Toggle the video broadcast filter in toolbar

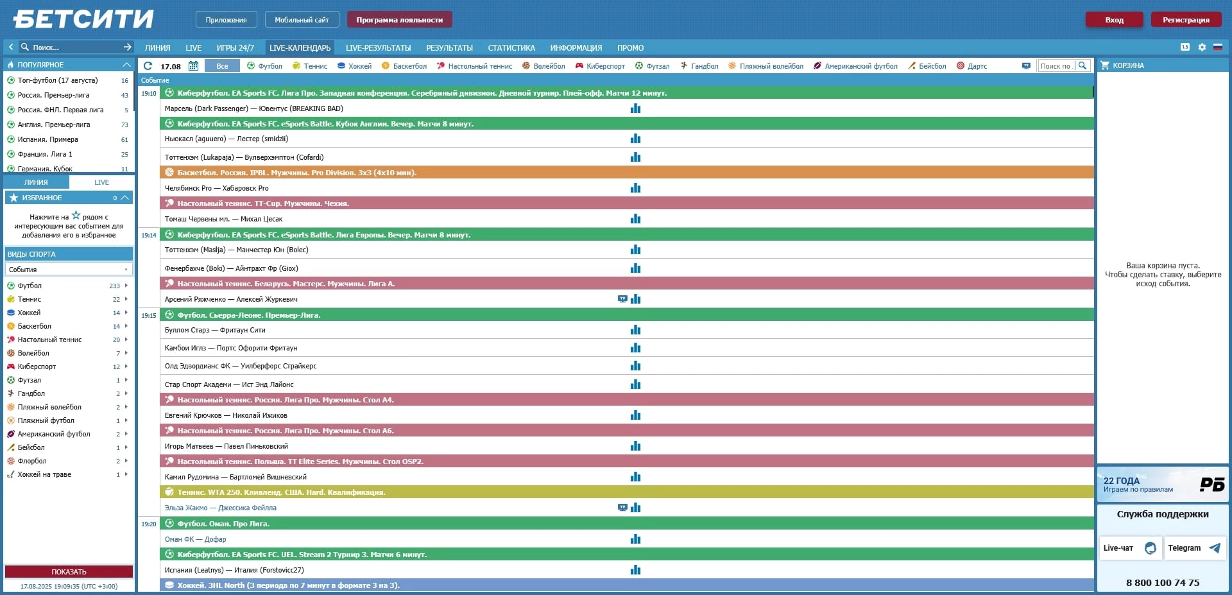[1026, 66]
